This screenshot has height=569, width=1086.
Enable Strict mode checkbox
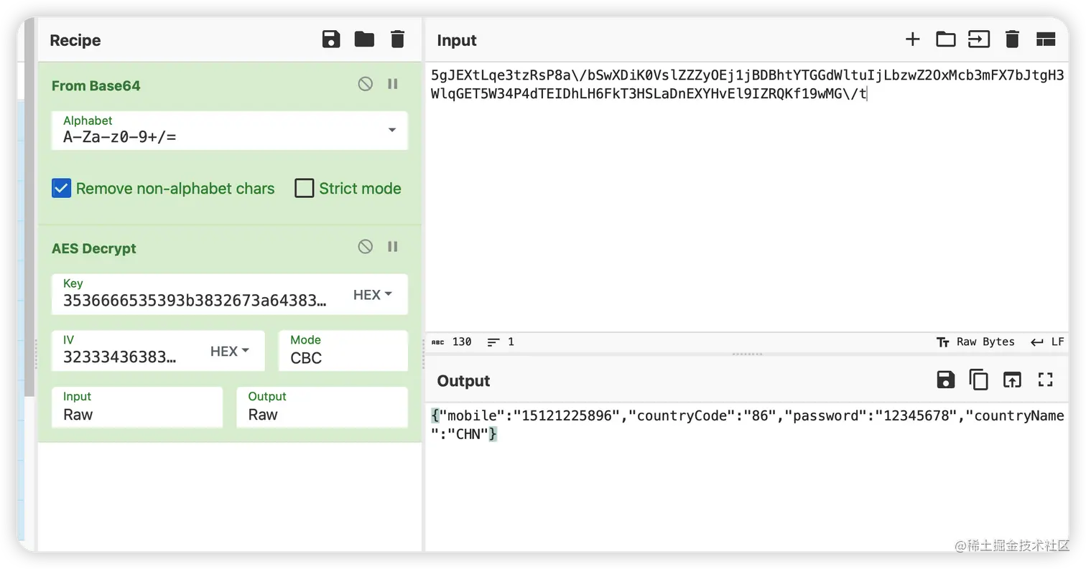click(x=305, y=189)
